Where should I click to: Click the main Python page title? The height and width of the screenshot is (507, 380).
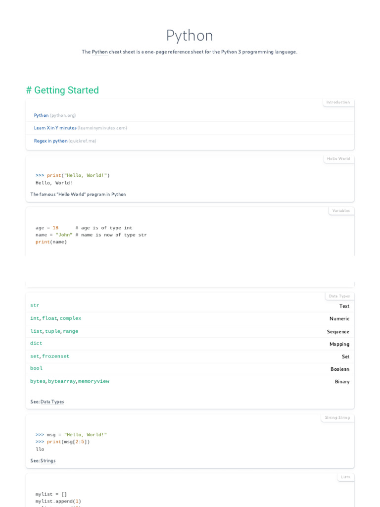point(190,36)
